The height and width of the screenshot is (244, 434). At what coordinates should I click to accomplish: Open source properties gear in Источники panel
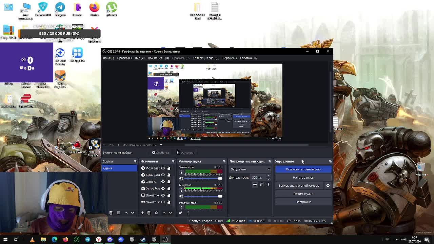point(156,213)
